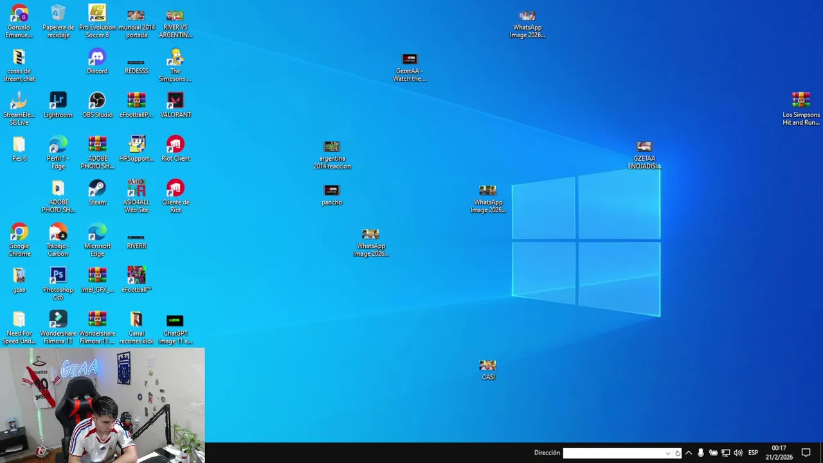Switch the ESP input language indicator

click(x=753, y=453)
